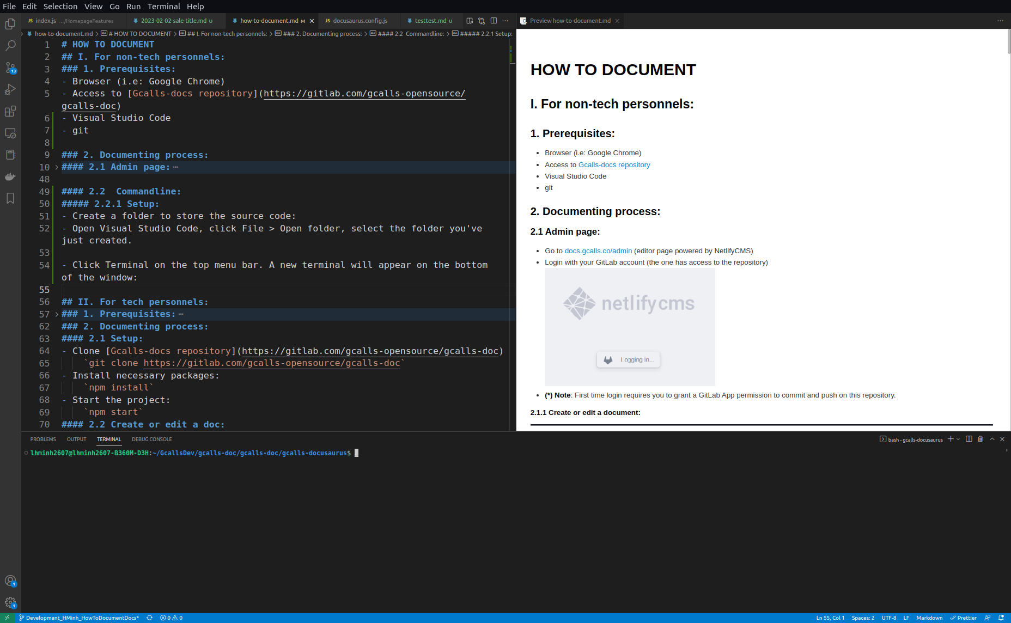Toggle maximized panel size with the caret icon
Image resolution: width=1011 pixels, height=623 pixels.
992,439
